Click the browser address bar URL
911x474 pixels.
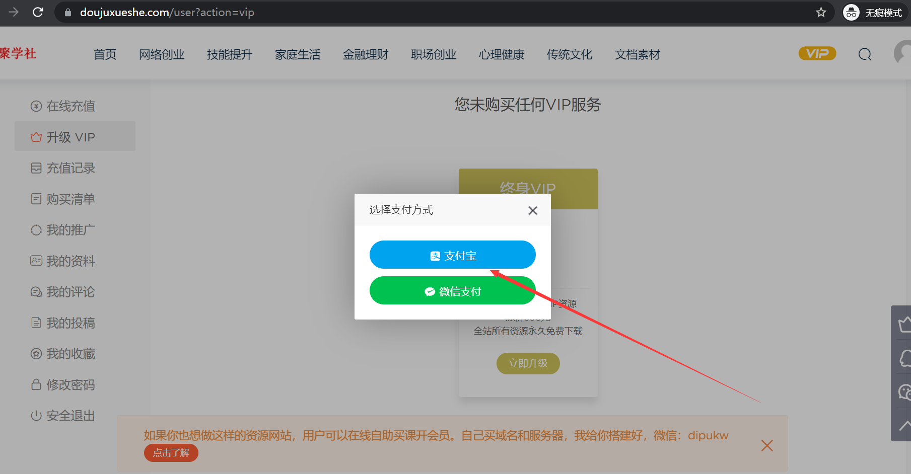click(x=167, y=12)
